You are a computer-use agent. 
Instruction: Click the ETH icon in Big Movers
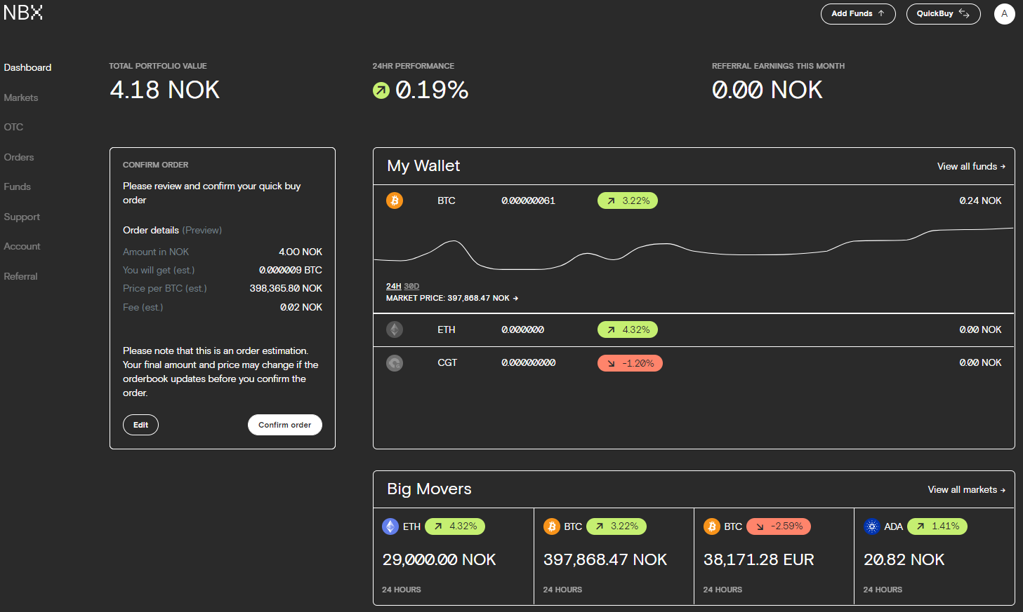click(390, 526)
